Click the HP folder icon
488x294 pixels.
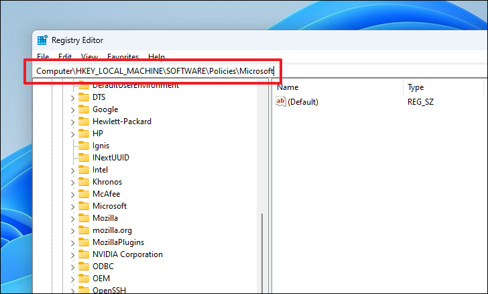(83, 134)
